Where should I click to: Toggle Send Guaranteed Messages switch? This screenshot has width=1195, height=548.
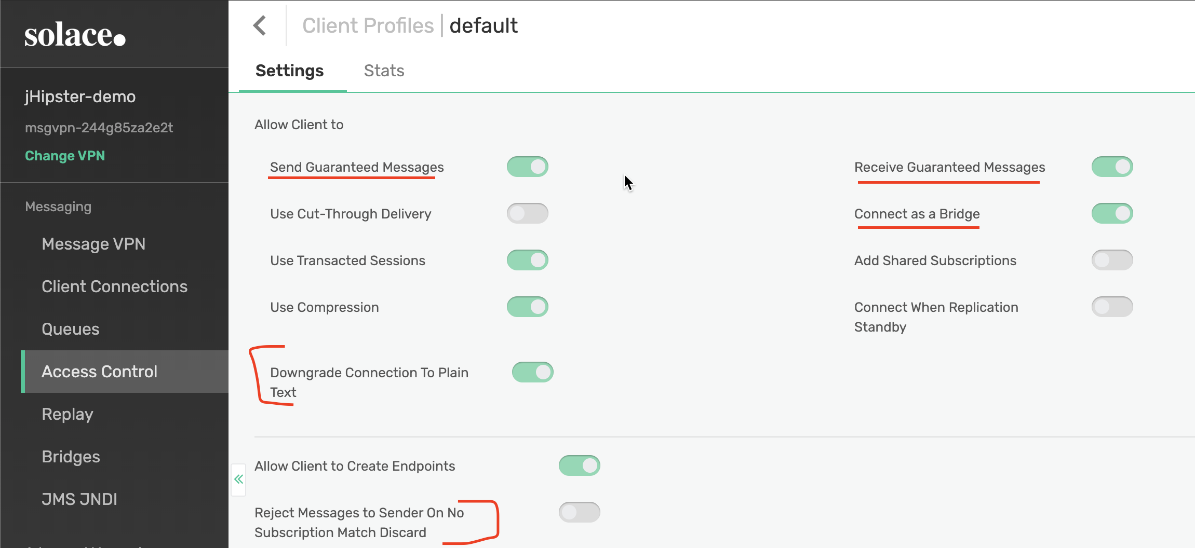527,167
